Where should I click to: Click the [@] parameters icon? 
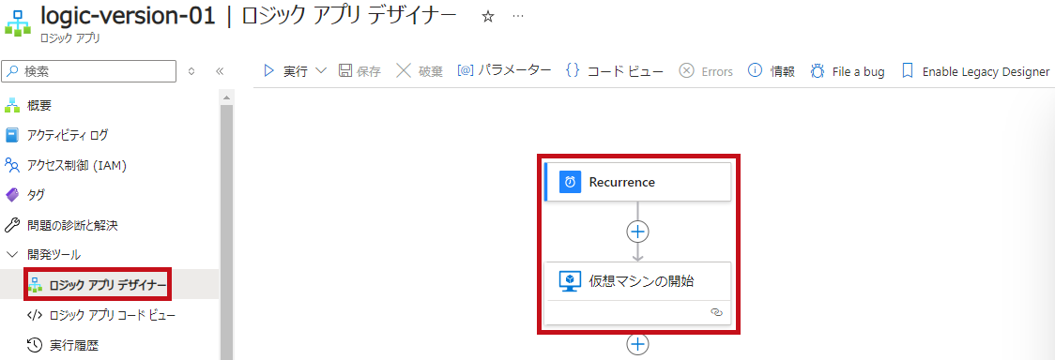pos(466,70)
